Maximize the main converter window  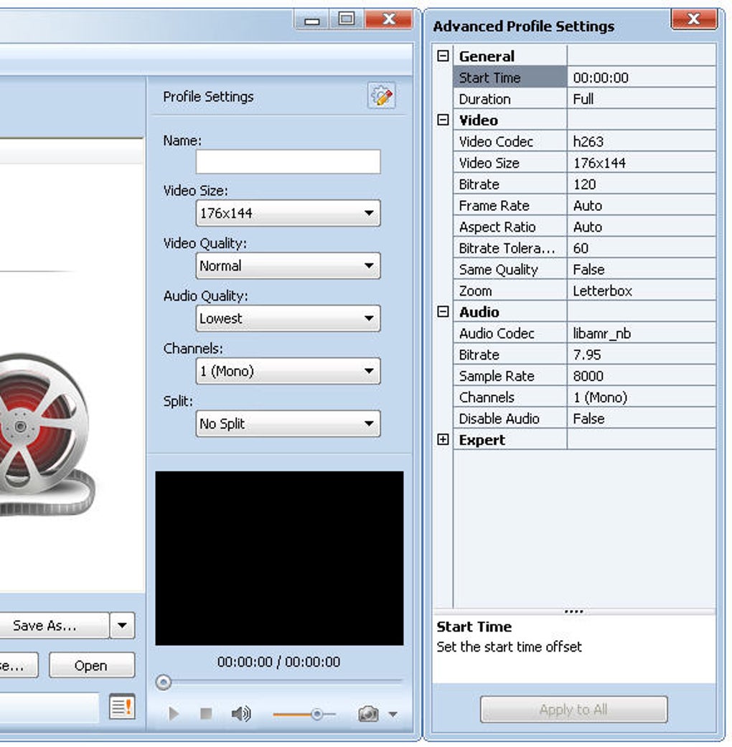pyautogui.click(x=347, y=19)
